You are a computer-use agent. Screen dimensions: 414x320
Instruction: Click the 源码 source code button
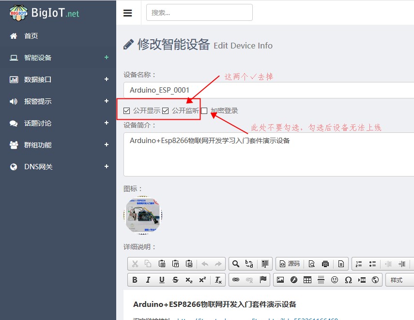point(290,264)
